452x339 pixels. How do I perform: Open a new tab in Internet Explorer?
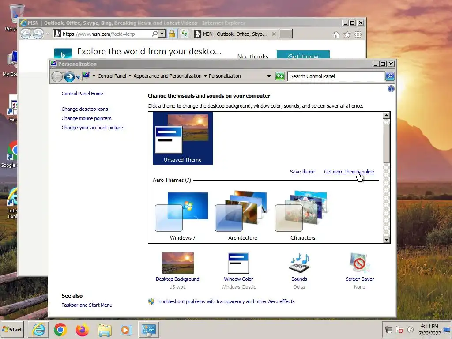[x=286, y=34]
